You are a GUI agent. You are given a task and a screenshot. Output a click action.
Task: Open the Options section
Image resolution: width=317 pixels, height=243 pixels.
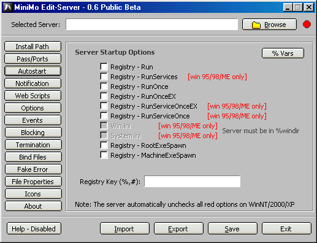point(32,108)
